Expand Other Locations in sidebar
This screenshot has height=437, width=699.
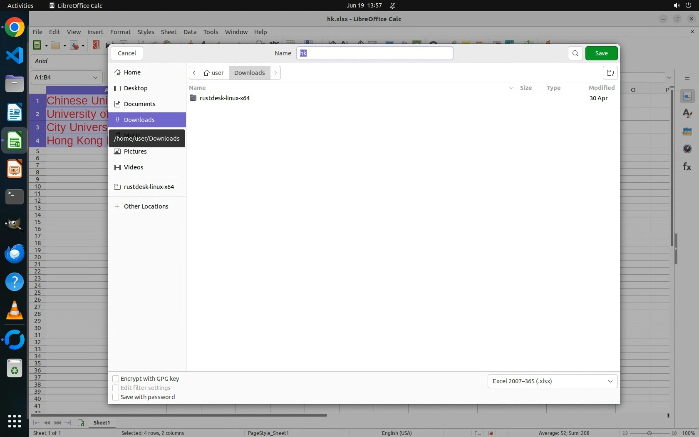[146, 206]
